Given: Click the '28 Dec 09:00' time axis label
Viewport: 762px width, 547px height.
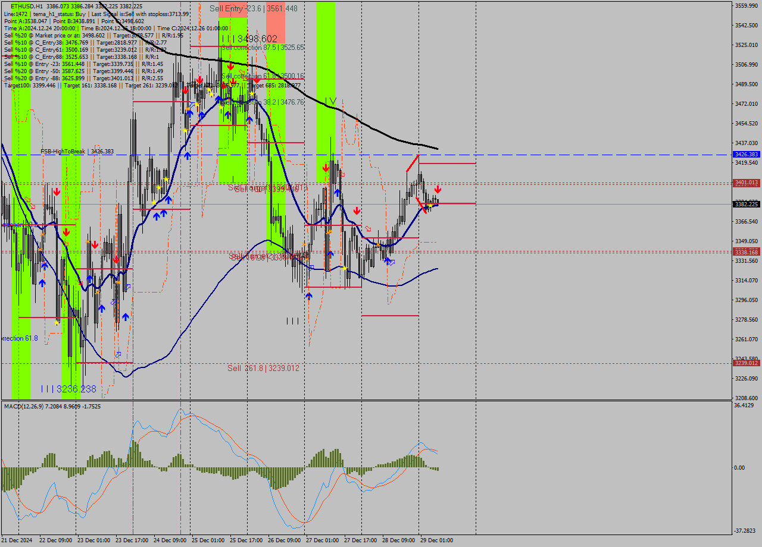Looking at the screenshot, I should click(398, 540).
